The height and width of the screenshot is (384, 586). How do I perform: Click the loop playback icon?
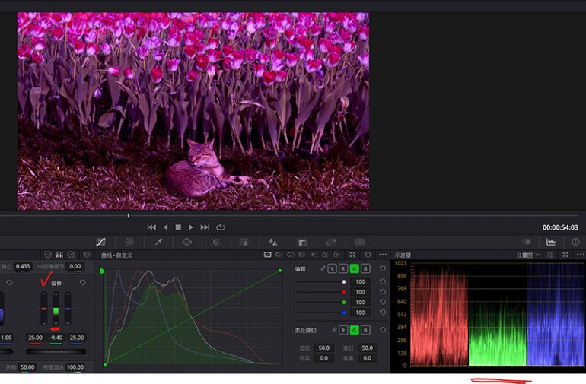(x=221, y=227)
